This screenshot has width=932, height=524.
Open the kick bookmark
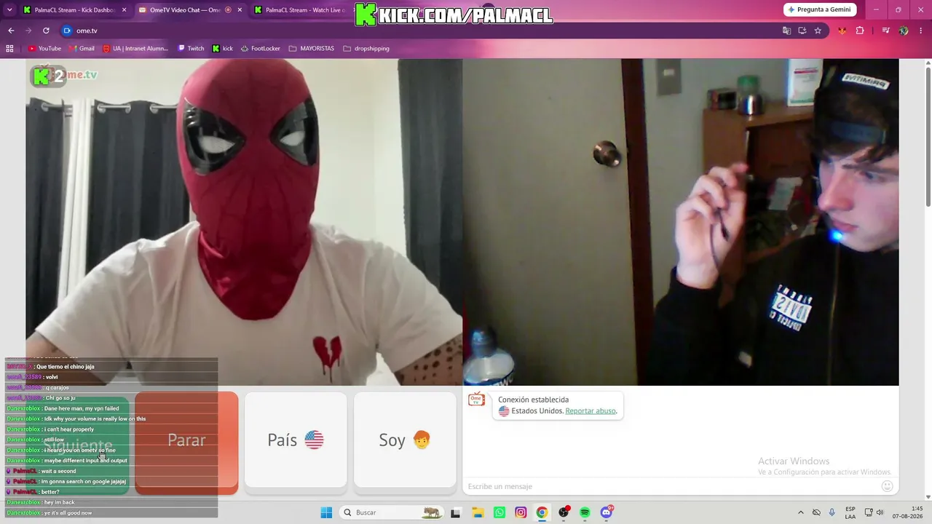point(223,49)
